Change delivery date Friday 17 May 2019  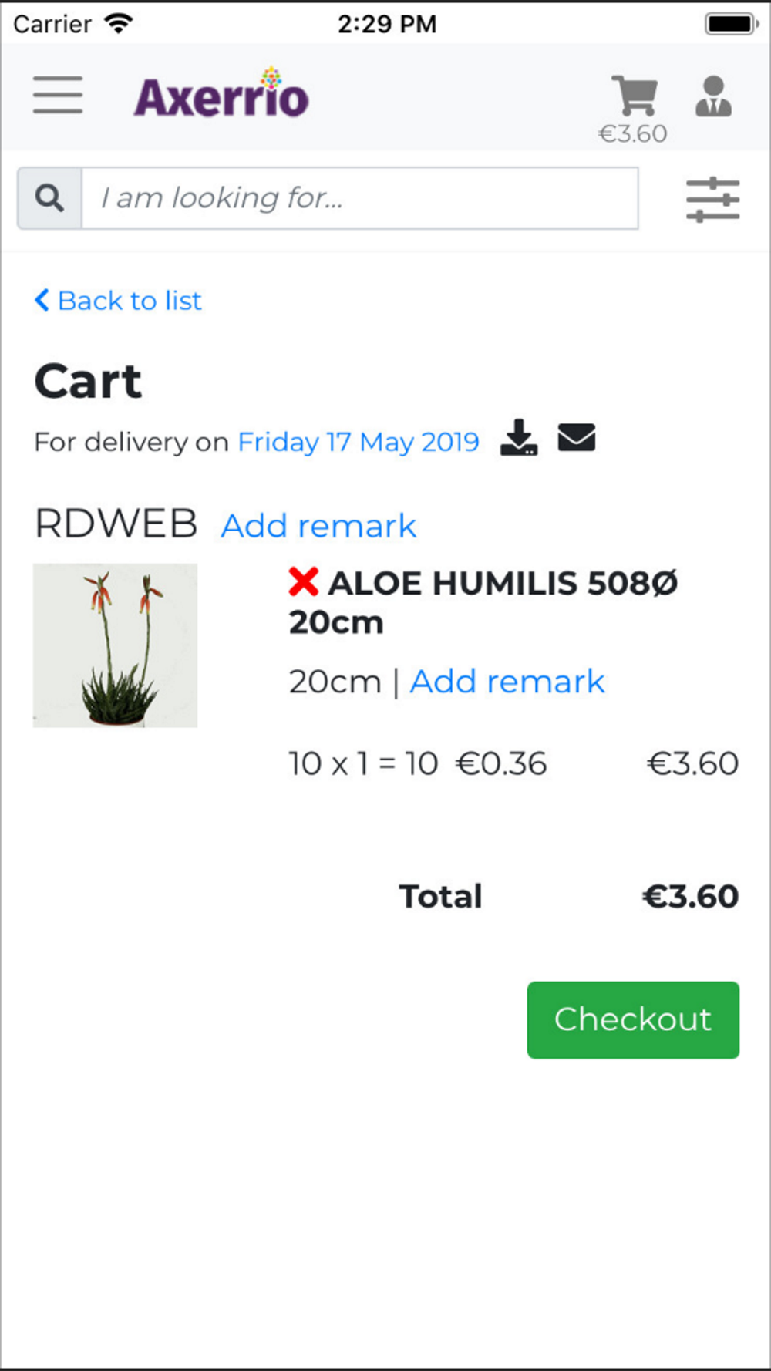pos(359,442)
